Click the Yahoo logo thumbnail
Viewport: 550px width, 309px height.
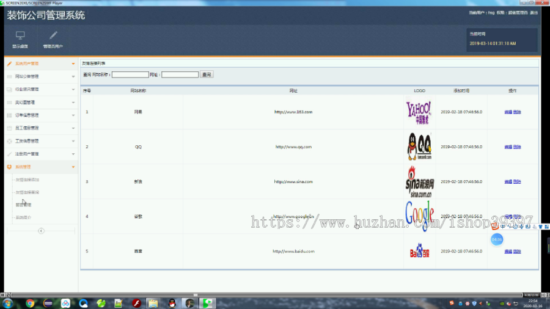coord(419,112)
